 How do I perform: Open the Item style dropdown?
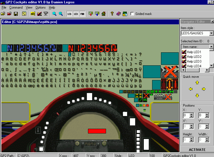pyautogui.click(x=211, y=33)
